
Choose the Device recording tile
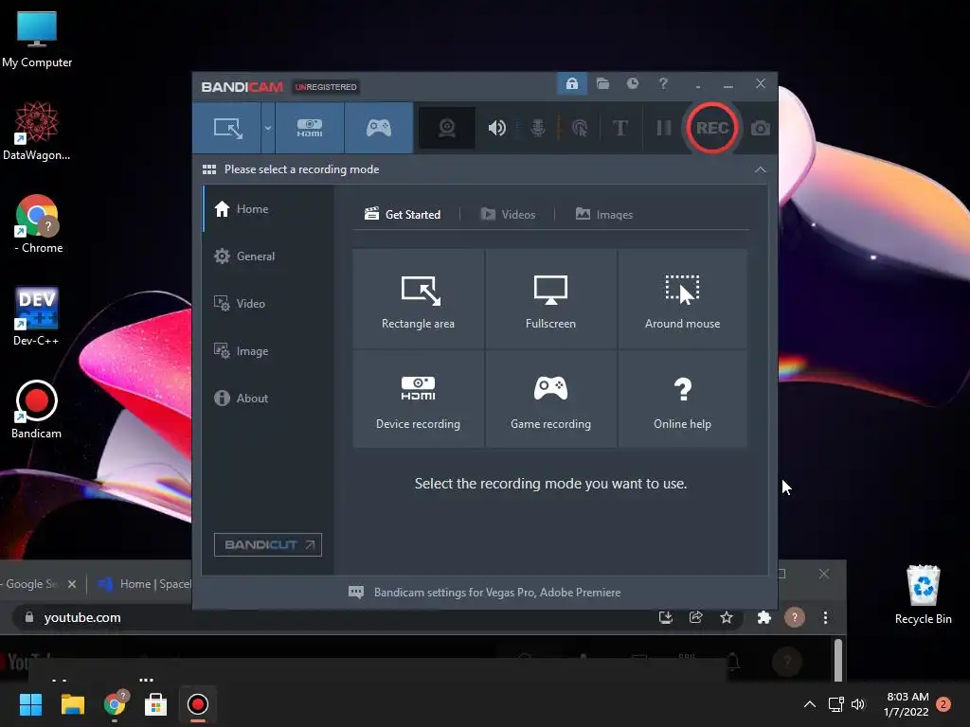point(418,399)
